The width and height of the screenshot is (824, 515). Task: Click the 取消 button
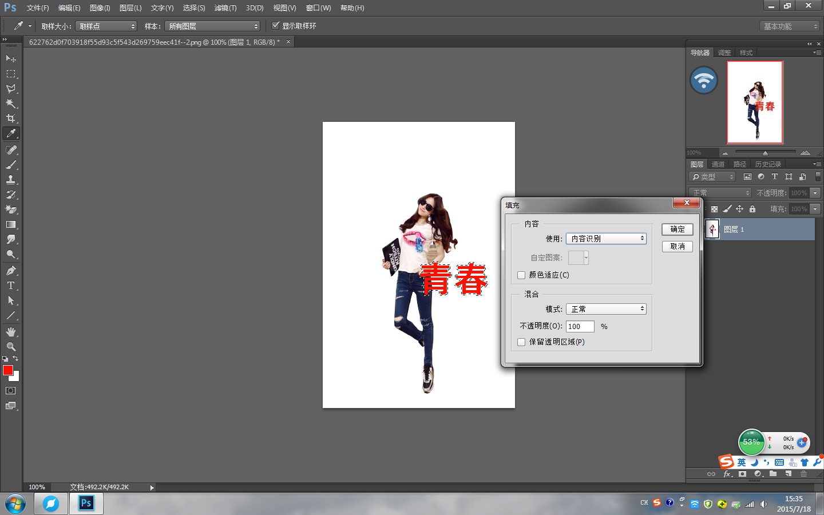click(678, 247)
